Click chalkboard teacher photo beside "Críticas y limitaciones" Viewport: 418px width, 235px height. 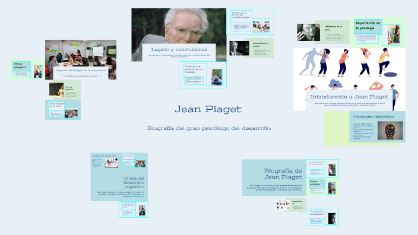[56, 90]
